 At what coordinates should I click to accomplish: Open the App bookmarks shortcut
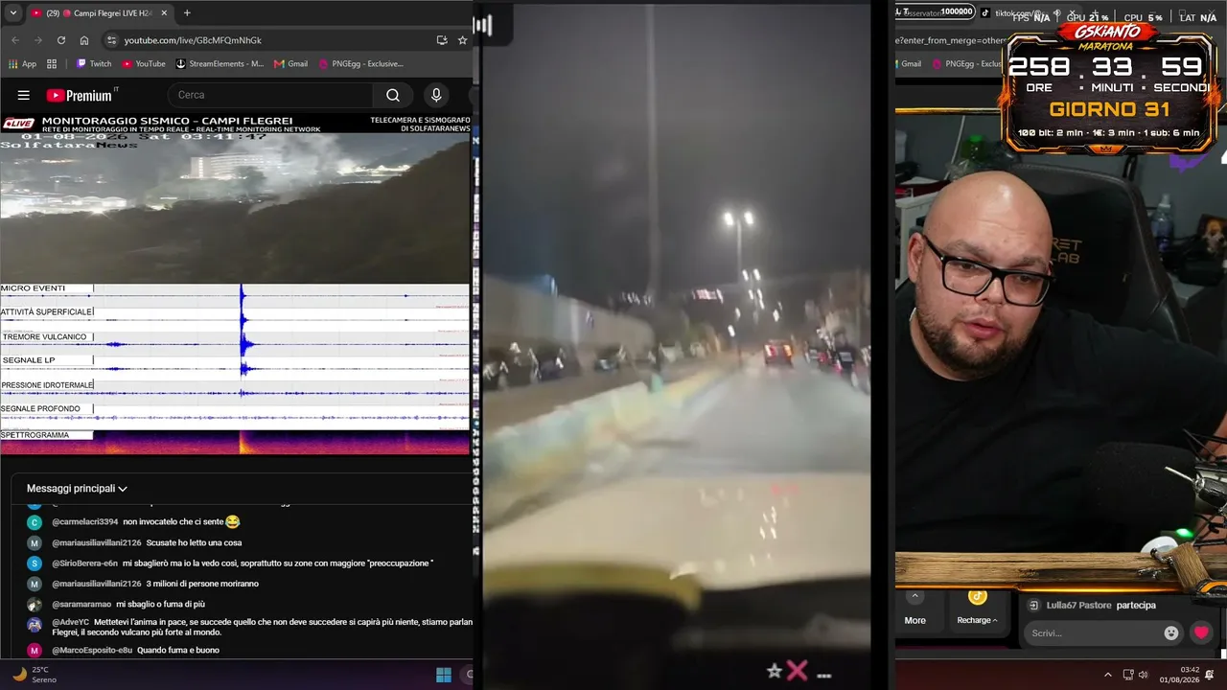[x=22, y=64]
